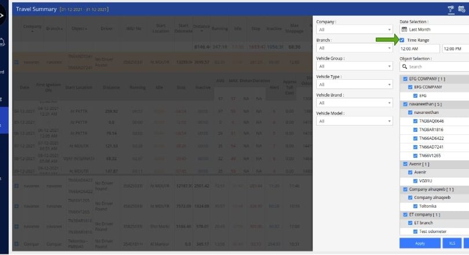
Task: Uncheck the Teltonika object checkbox
Action: click(x=415, y=206)
